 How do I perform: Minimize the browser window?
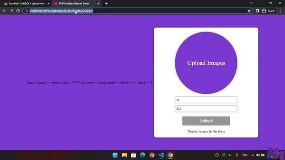tap(261, 3)
